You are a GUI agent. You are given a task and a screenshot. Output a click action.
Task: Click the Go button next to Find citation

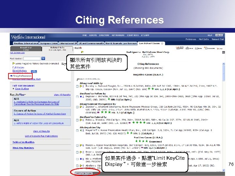click(x=43, y=58)
